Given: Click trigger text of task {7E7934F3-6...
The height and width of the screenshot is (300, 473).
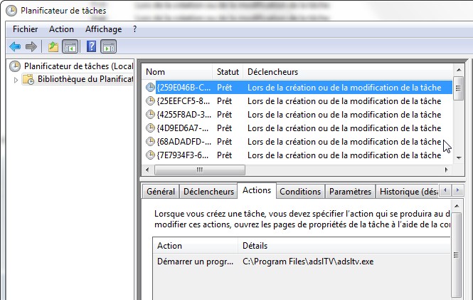Looking at the screenshot, I should pos(344,155).
